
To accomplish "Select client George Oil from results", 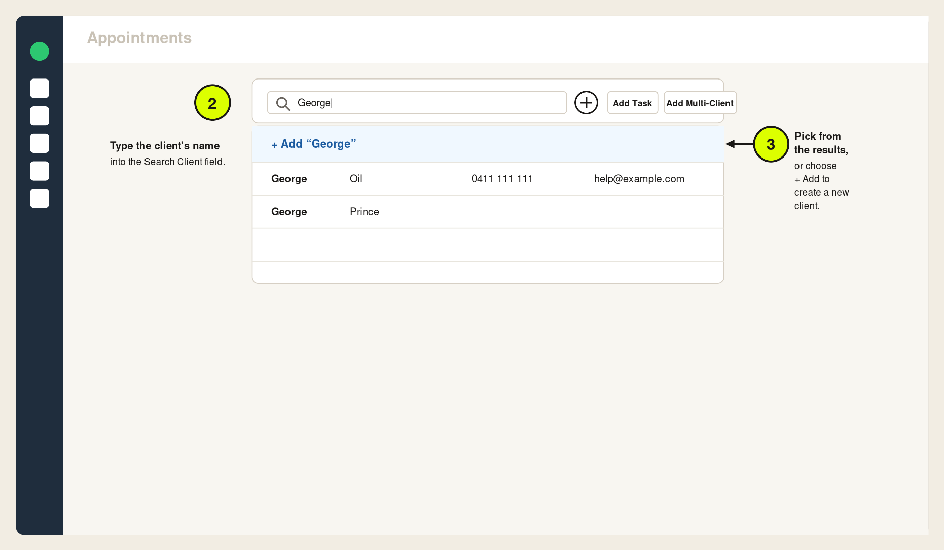I will 488,179.
